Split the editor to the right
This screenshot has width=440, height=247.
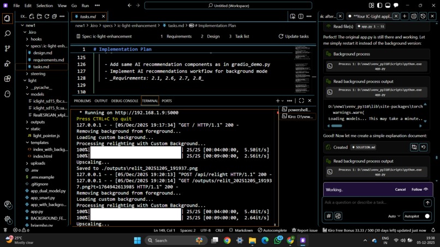point(301,16)
